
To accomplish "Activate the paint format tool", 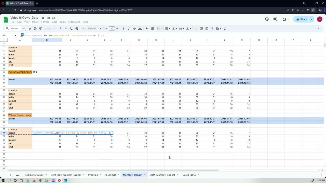I will (x=40, y=28).
